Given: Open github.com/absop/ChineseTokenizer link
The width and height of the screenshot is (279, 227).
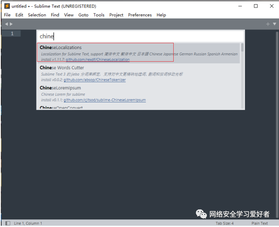Looking at the screenshot, I should (95, 80).
